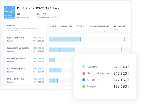Click the $248,043.65 current cost value
144x107 pixels.
[x=38, y=48]
